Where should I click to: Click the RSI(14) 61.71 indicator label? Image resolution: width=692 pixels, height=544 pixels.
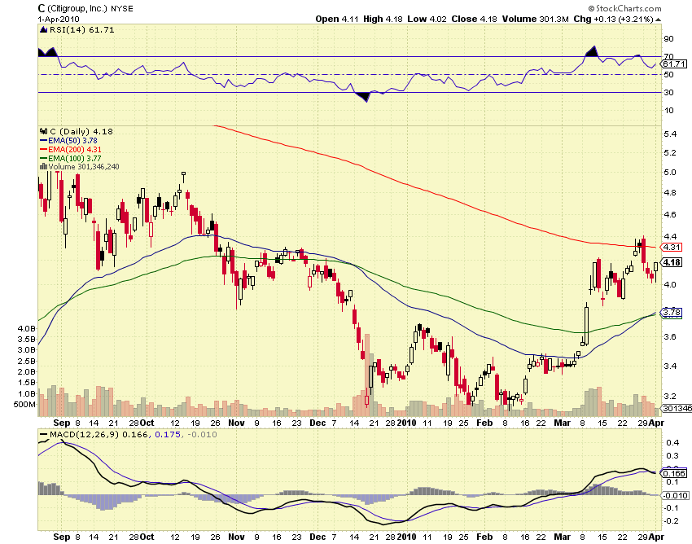tap(81, 29)
